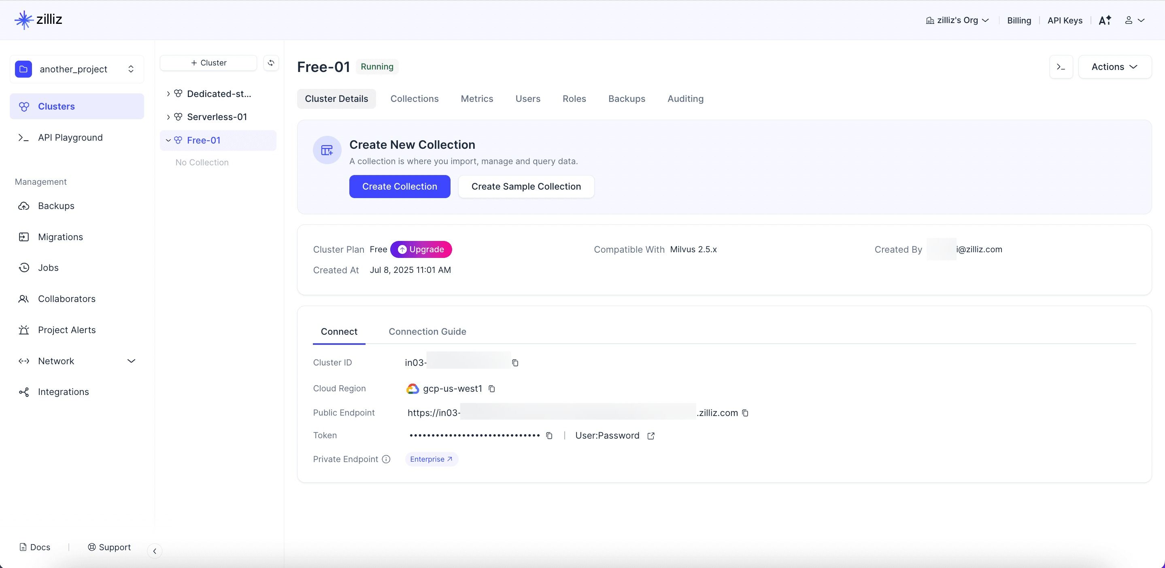Open the AI assistant icon in header
Image resolution: width=1165 pixels, height=568 pixels.
[1105, 20]
